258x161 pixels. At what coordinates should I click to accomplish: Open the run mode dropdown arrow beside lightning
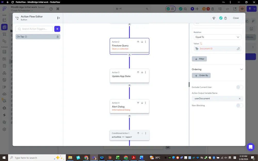[255, 9]
